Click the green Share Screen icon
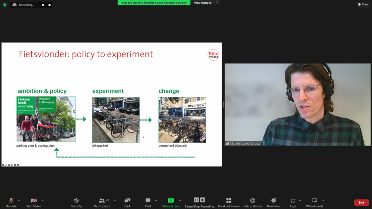The width and height of the screenshot is (372, 209). pos(171,201)
